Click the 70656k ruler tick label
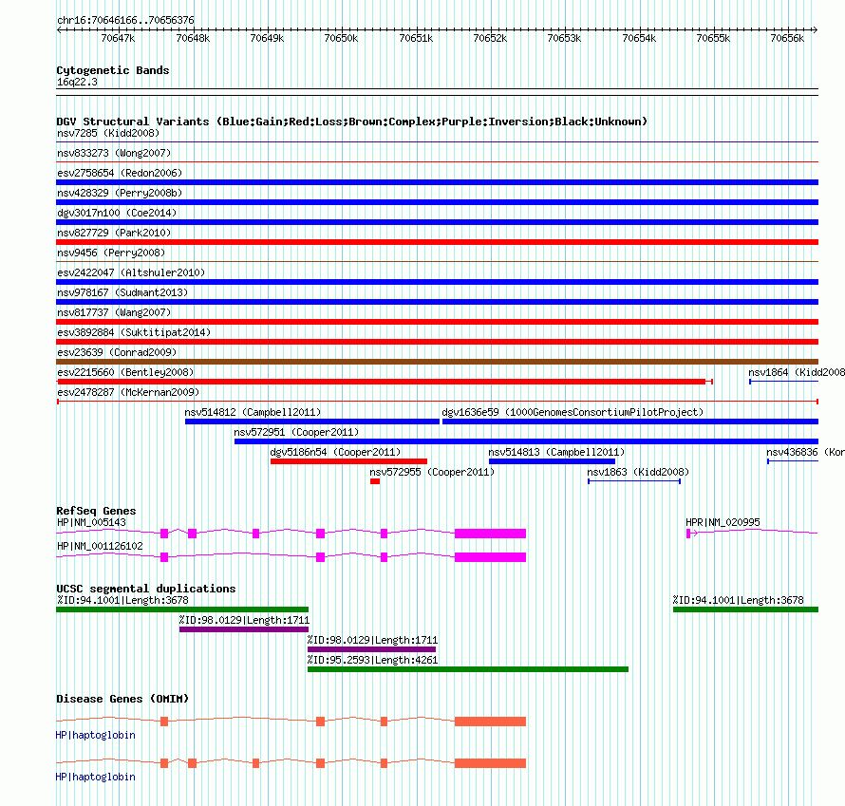This screenshot has height=806, width=845. [x=787, y=38]
